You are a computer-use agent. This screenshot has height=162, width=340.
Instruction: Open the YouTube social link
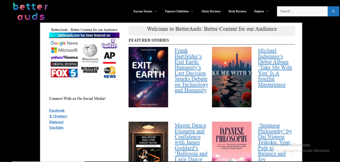click(56, 127)
